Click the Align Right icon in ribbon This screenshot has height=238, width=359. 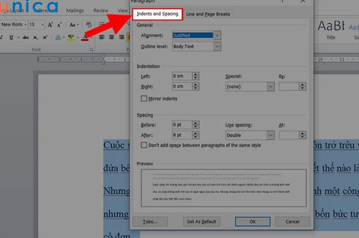[x=121, y=37]
